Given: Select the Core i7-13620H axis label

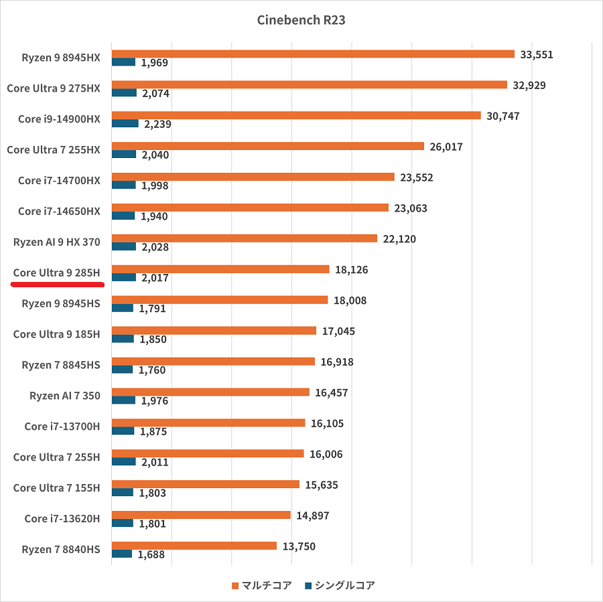Looking at the screenshot, I should [62, 518].
